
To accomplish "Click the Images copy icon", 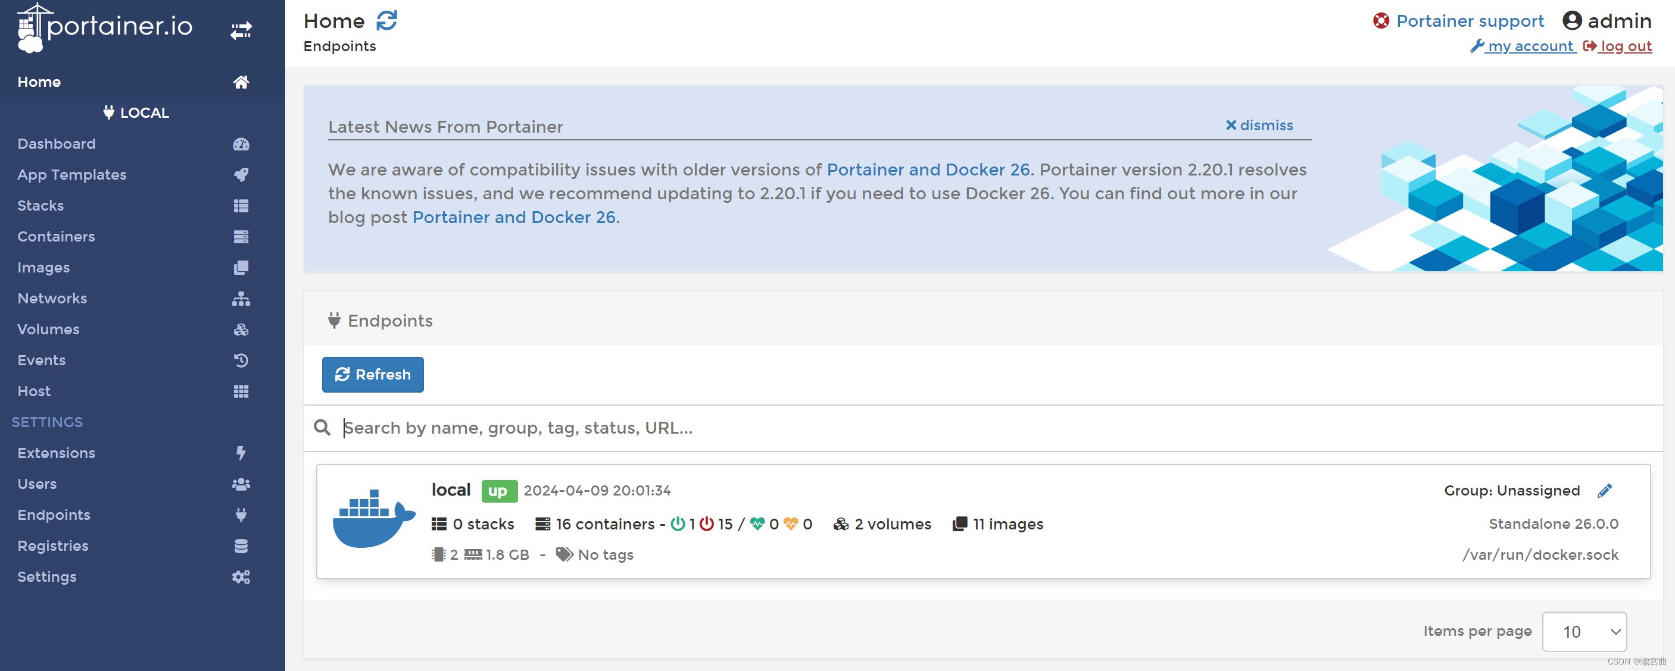I will click(x=241, y=268).
